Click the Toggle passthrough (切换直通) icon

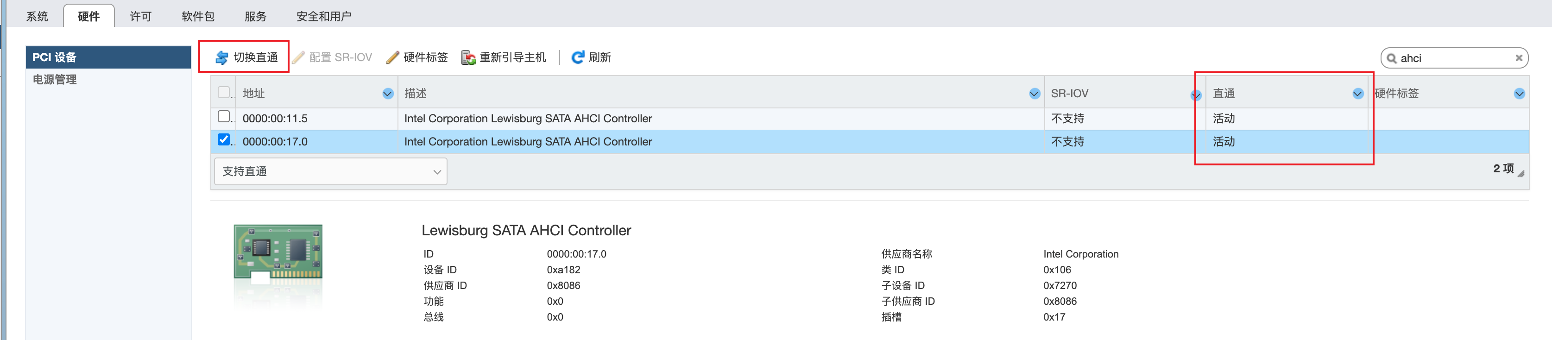click(222, 57)
